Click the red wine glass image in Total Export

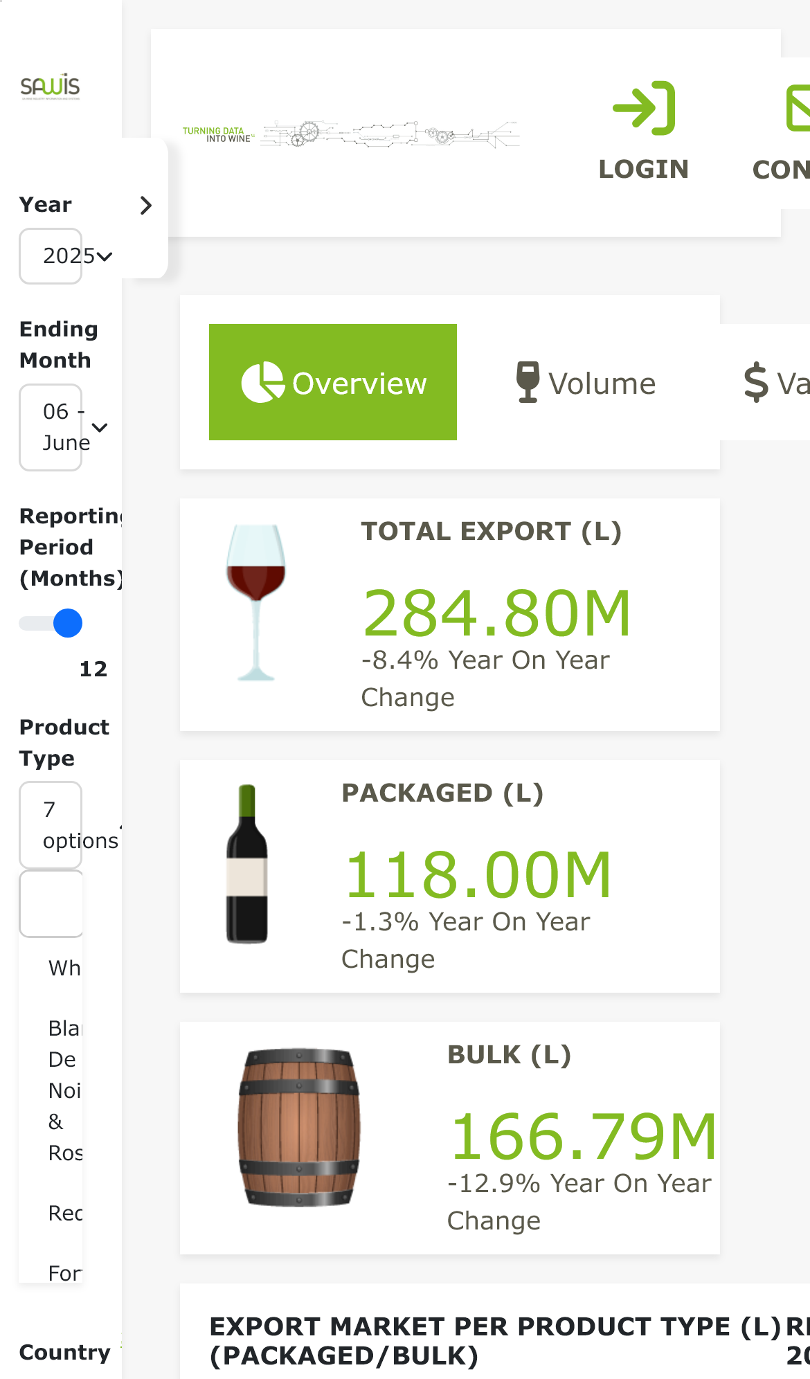pos(256,602)
